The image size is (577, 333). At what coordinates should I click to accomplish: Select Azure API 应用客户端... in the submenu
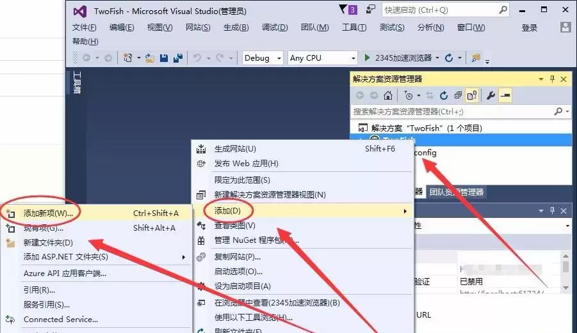97,273
